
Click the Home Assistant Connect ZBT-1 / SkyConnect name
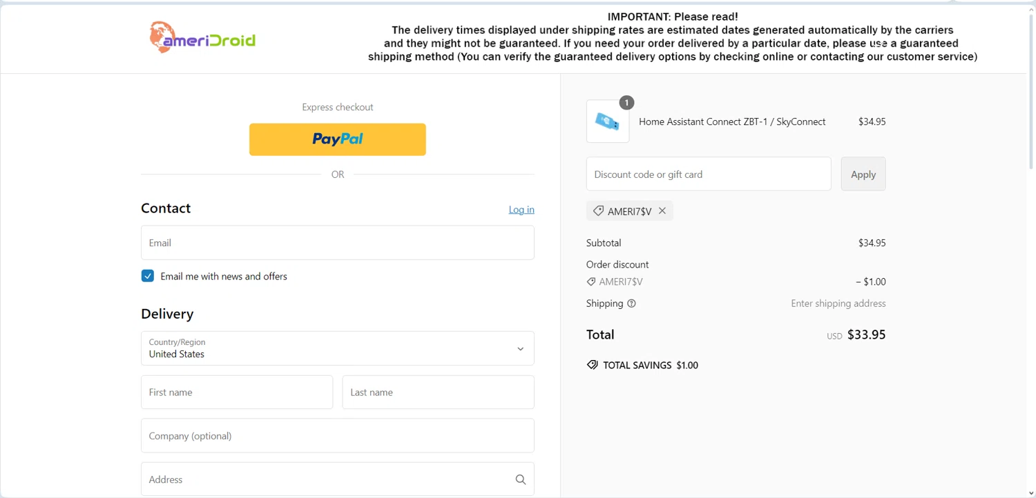(732, 121)
